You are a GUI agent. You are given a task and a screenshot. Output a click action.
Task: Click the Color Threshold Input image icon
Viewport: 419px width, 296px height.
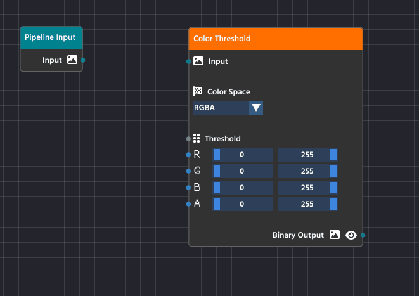(x=198, y=61)
